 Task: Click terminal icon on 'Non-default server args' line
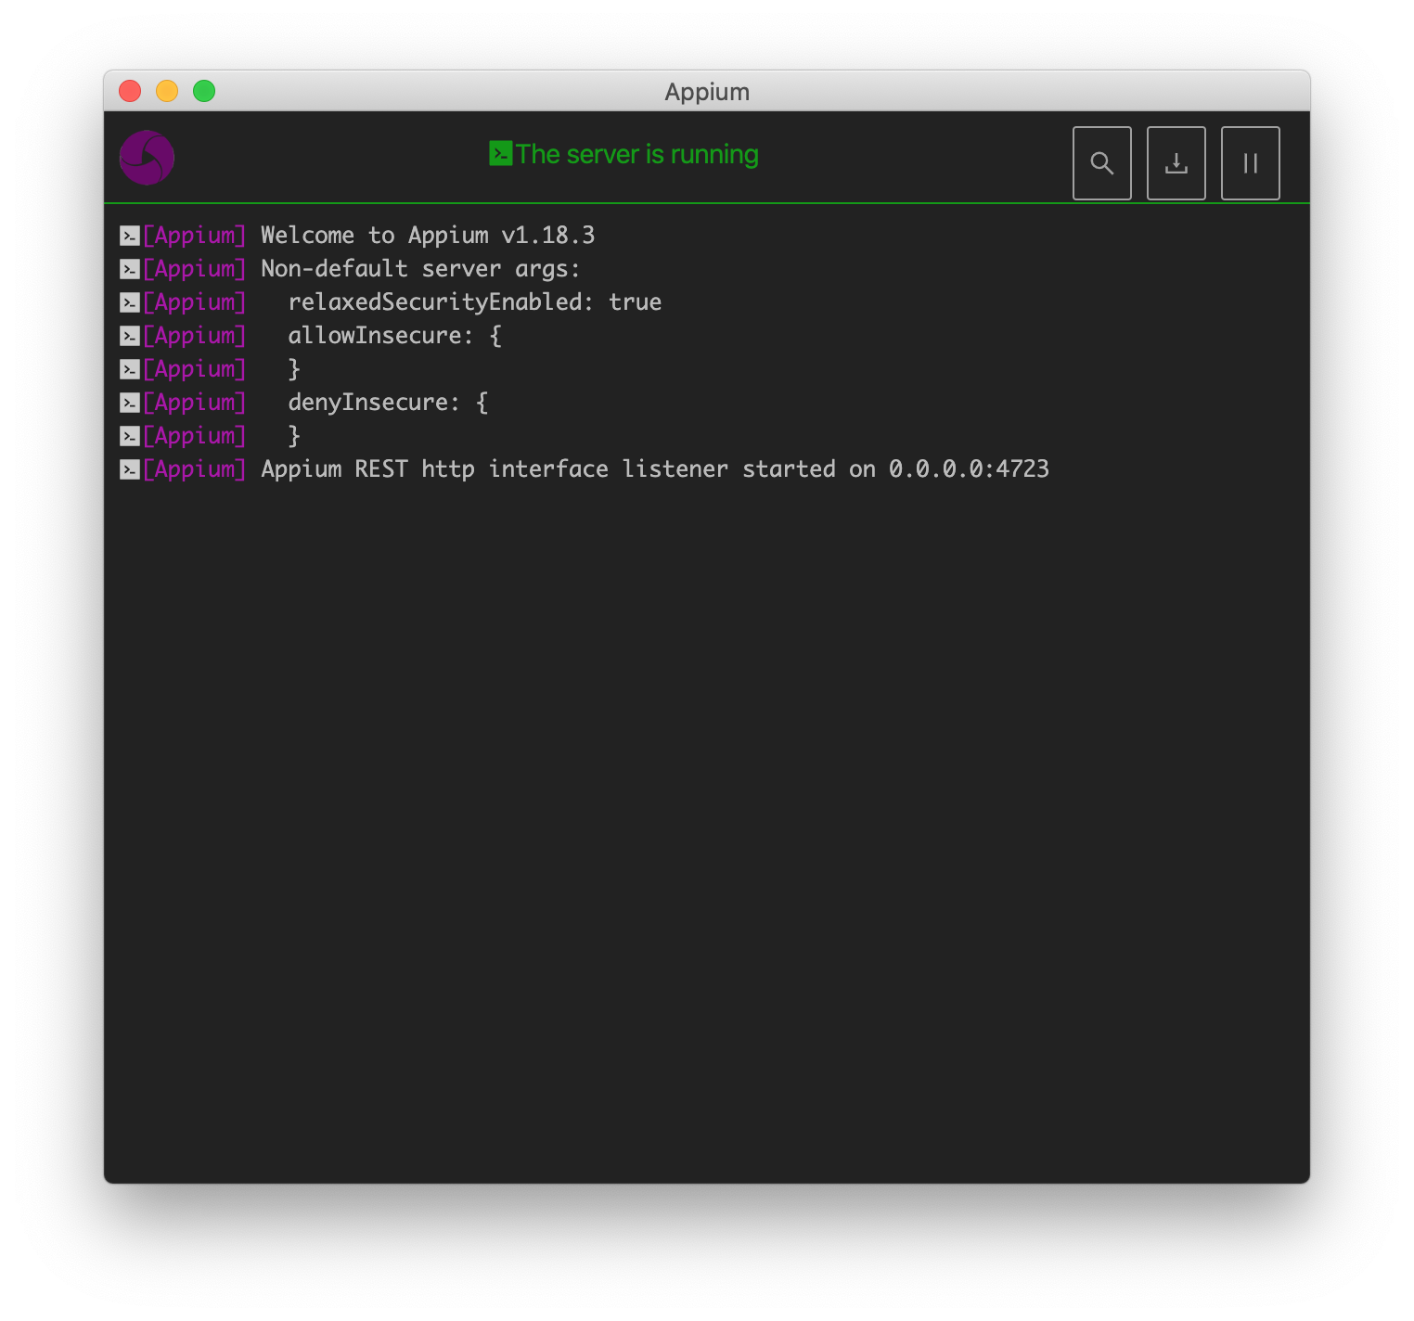[x=130, y=269]
